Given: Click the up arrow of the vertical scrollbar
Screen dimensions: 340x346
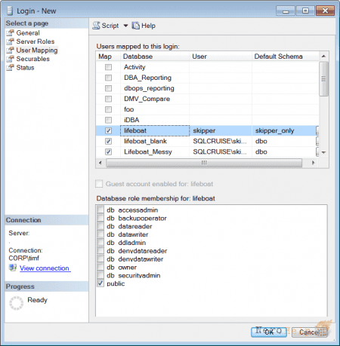Looking at the screenshot, I should coord(323,57).
